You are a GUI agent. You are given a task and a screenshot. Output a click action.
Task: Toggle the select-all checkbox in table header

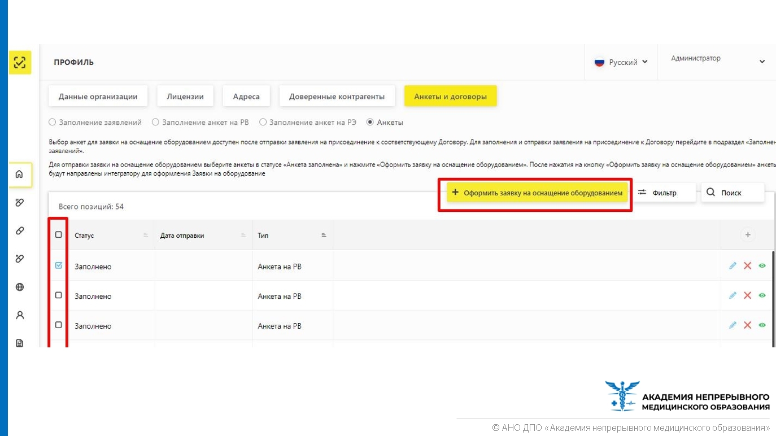(58, 234)
